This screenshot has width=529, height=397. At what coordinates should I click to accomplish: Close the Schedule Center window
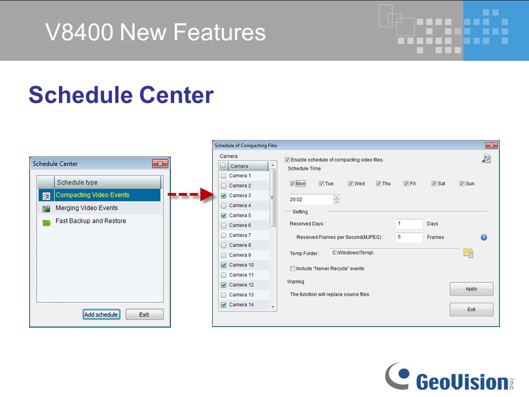(x=160, y=164)
